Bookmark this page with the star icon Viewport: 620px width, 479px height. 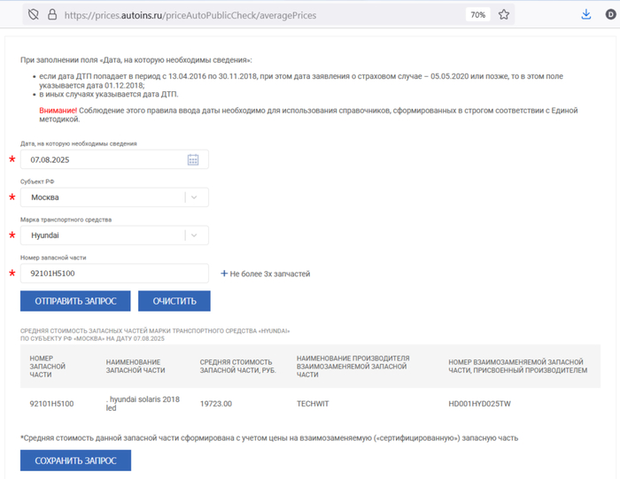coord(504,15)
